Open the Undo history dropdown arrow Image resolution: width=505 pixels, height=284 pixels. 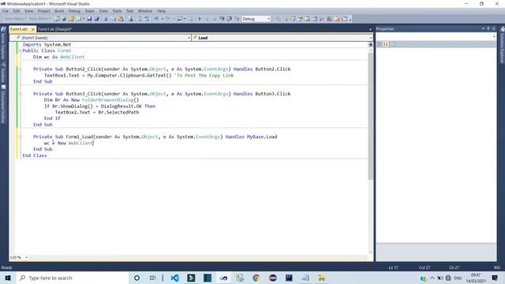163,19
